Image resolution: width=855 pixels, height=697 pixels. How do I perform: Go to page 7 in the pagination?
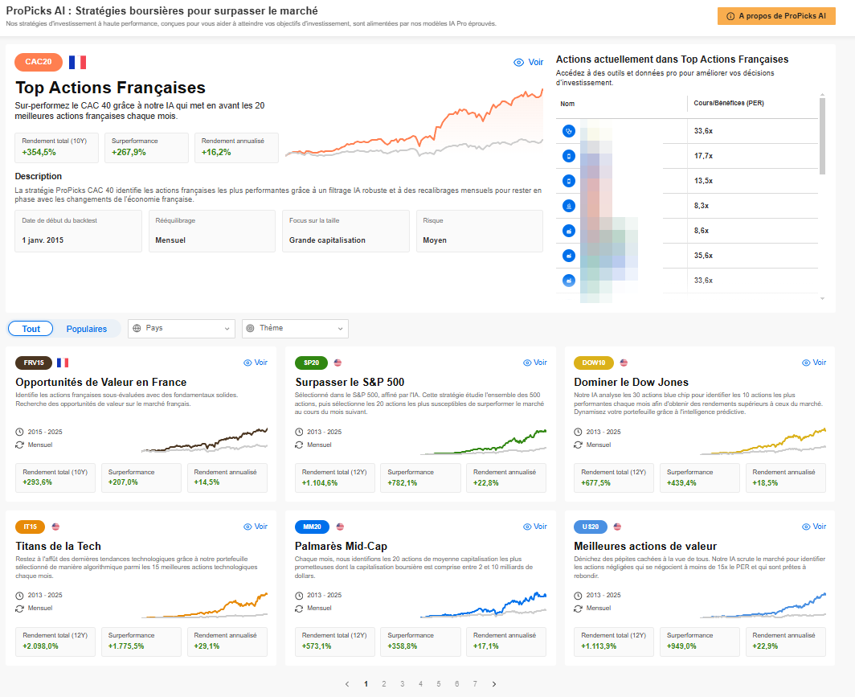click(x=475, y=684)
